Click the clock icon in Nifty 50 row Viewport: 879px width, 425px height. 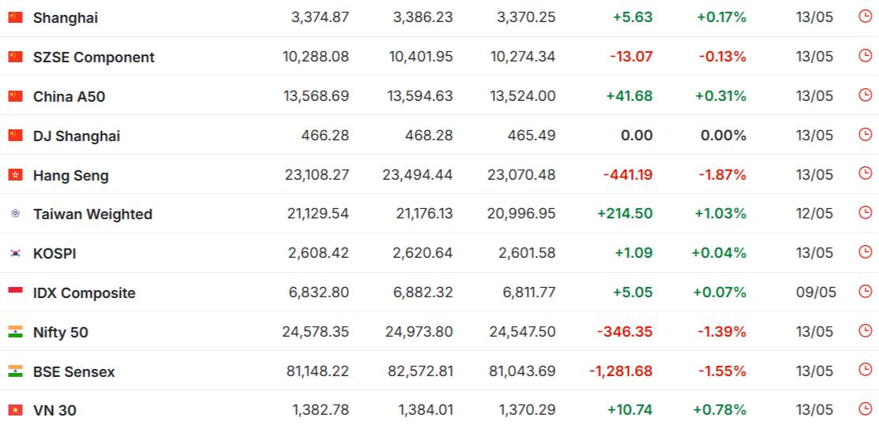(x=866, y=330)
